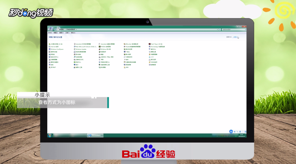Open Internet 选项 (Internet Options)
The width and height of the screenshot is (296, 164).
pyautogui.click(x=54, y=47)
